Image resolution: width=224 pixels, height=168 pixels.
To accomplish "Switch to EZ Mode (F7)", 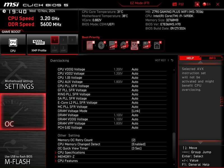I will (140, 3).
